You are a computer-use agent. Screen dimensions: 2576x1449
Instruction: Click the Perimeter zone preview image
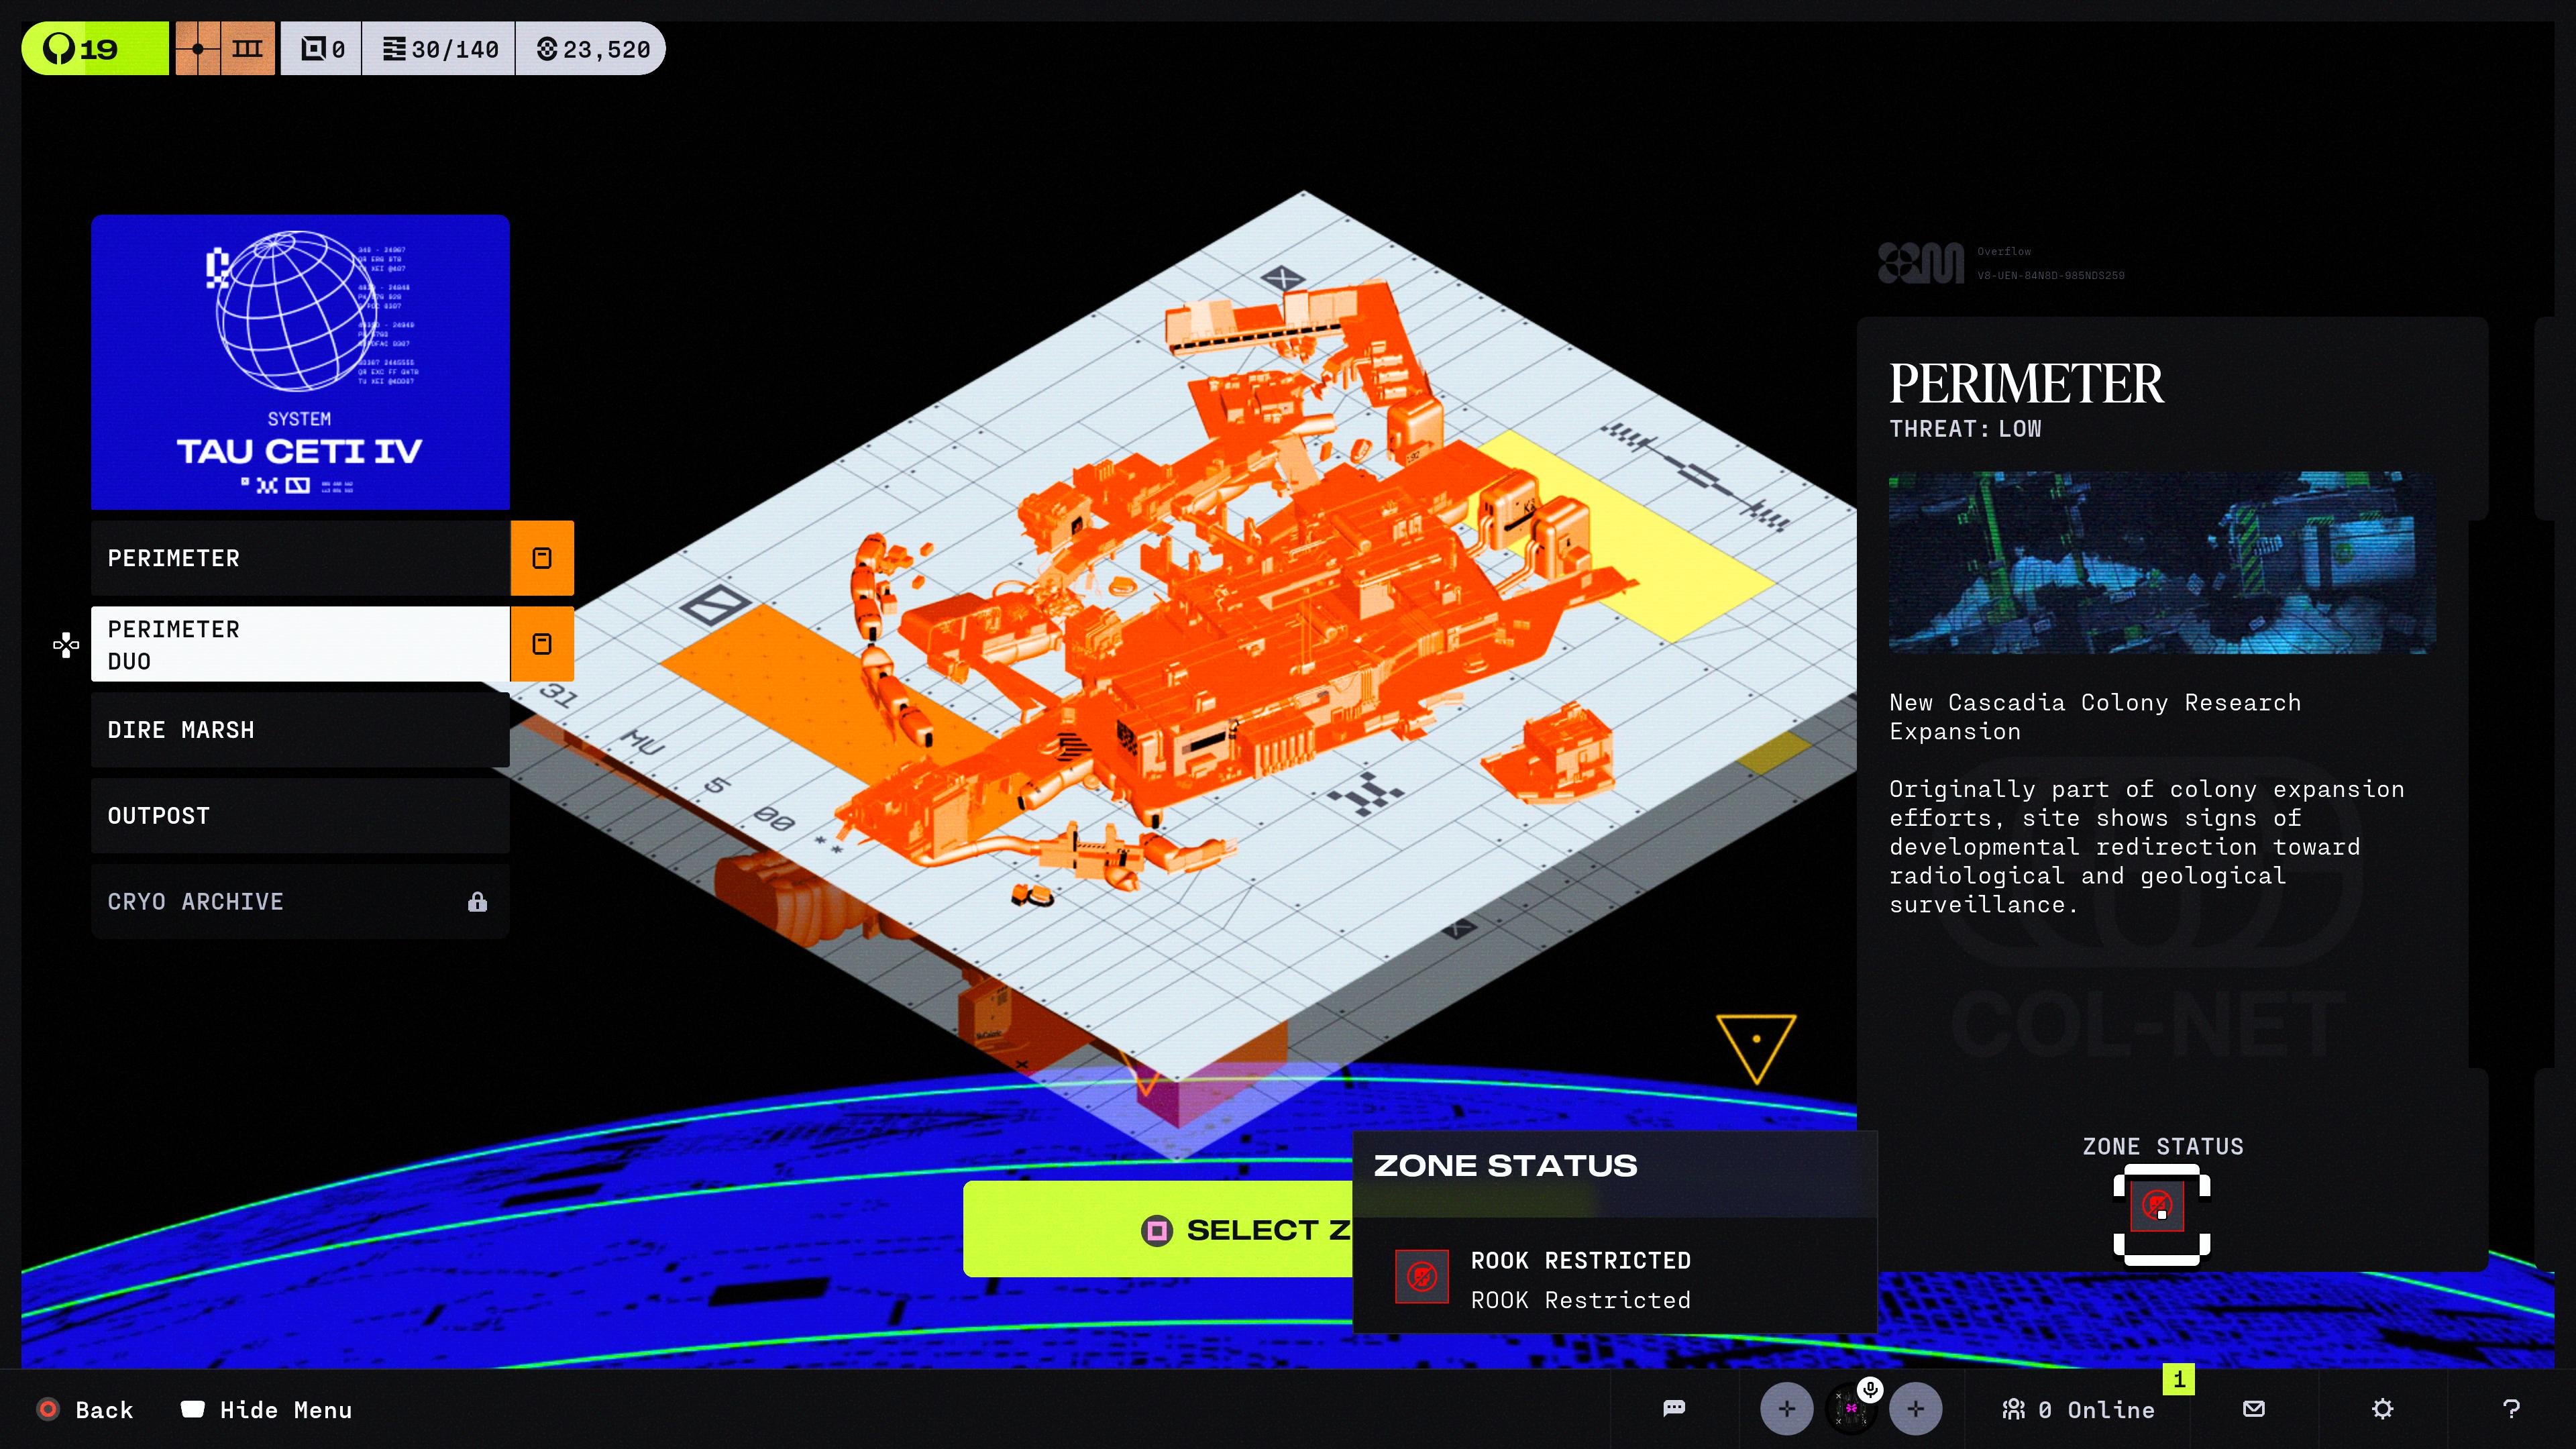[2162, 563]
